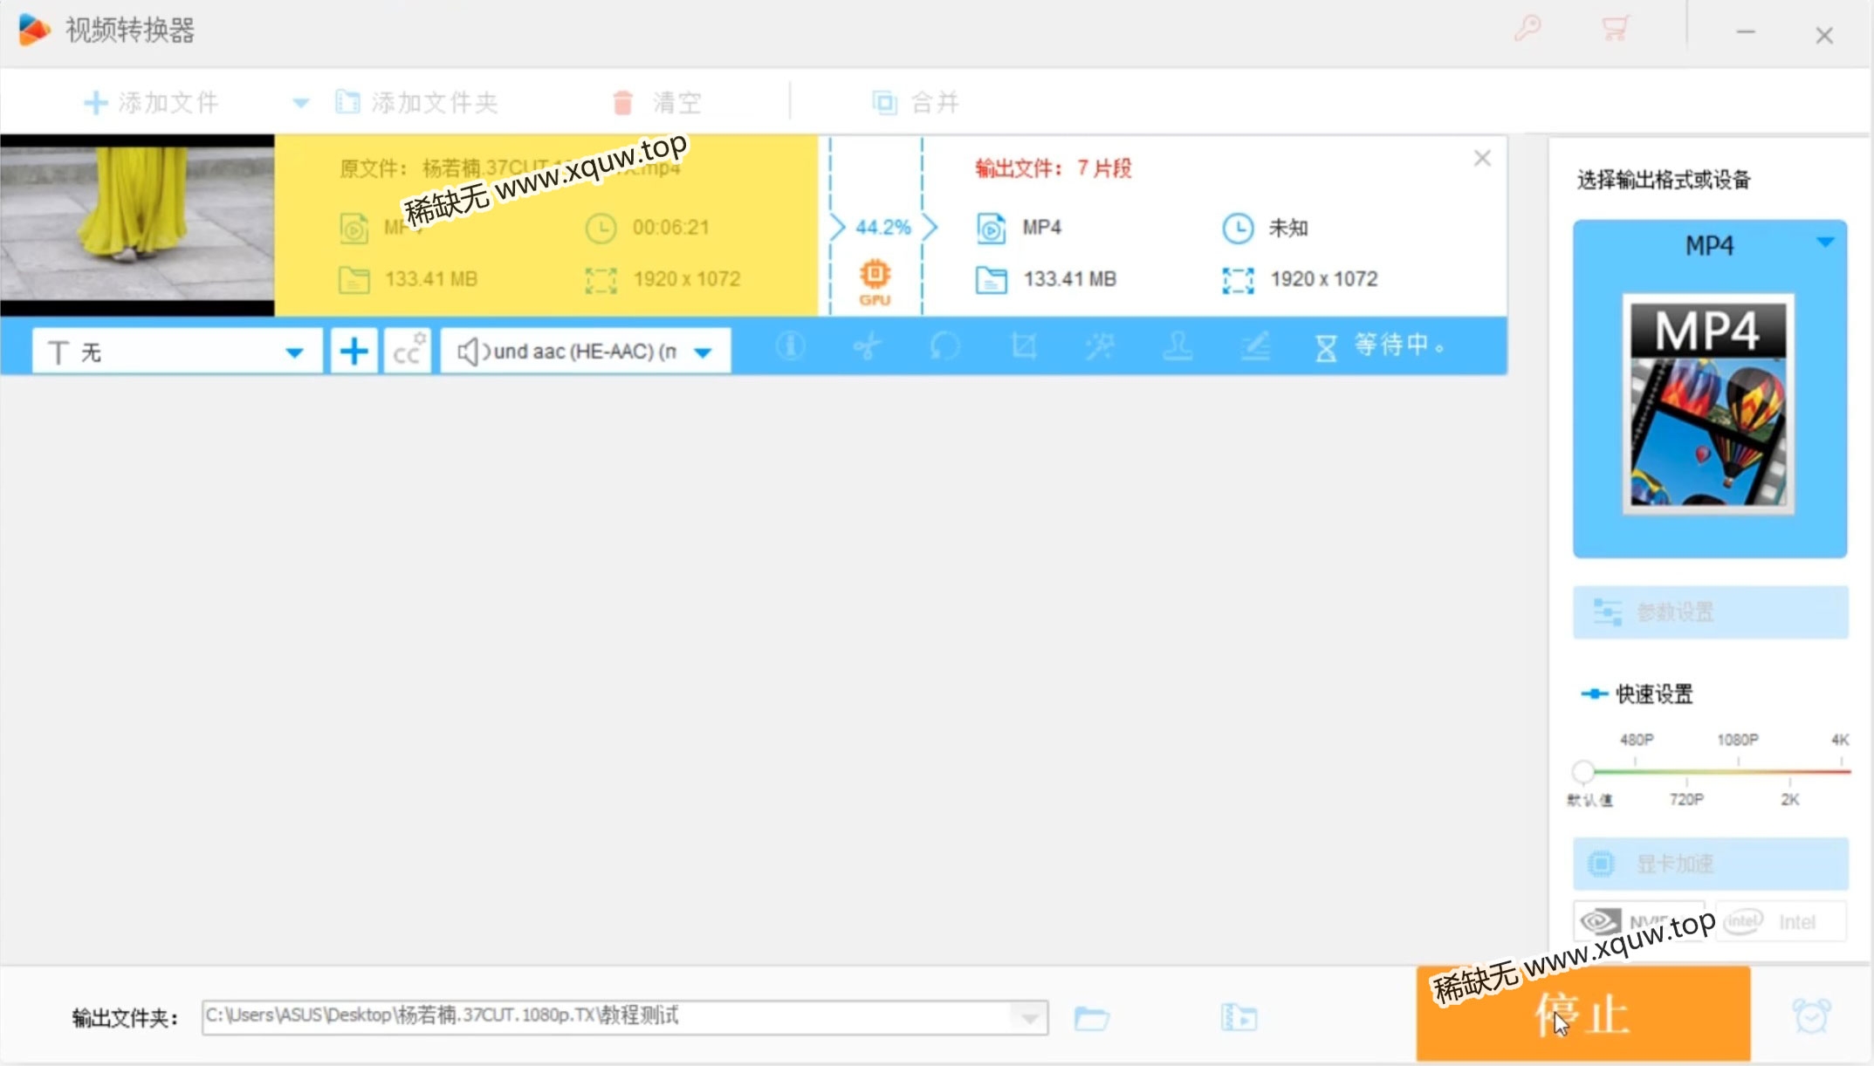Open the magic wand effects tool
This screenshot has height=1066, width=1874.
[x=1100, y=347]
